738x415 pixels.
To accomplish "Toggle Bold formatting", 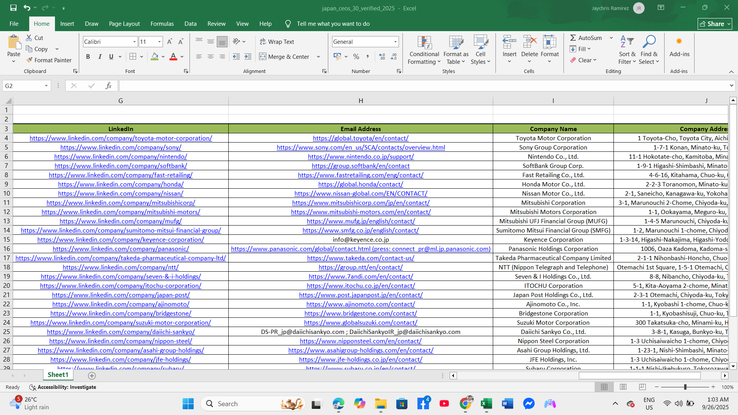I will [x=88, y=56].
